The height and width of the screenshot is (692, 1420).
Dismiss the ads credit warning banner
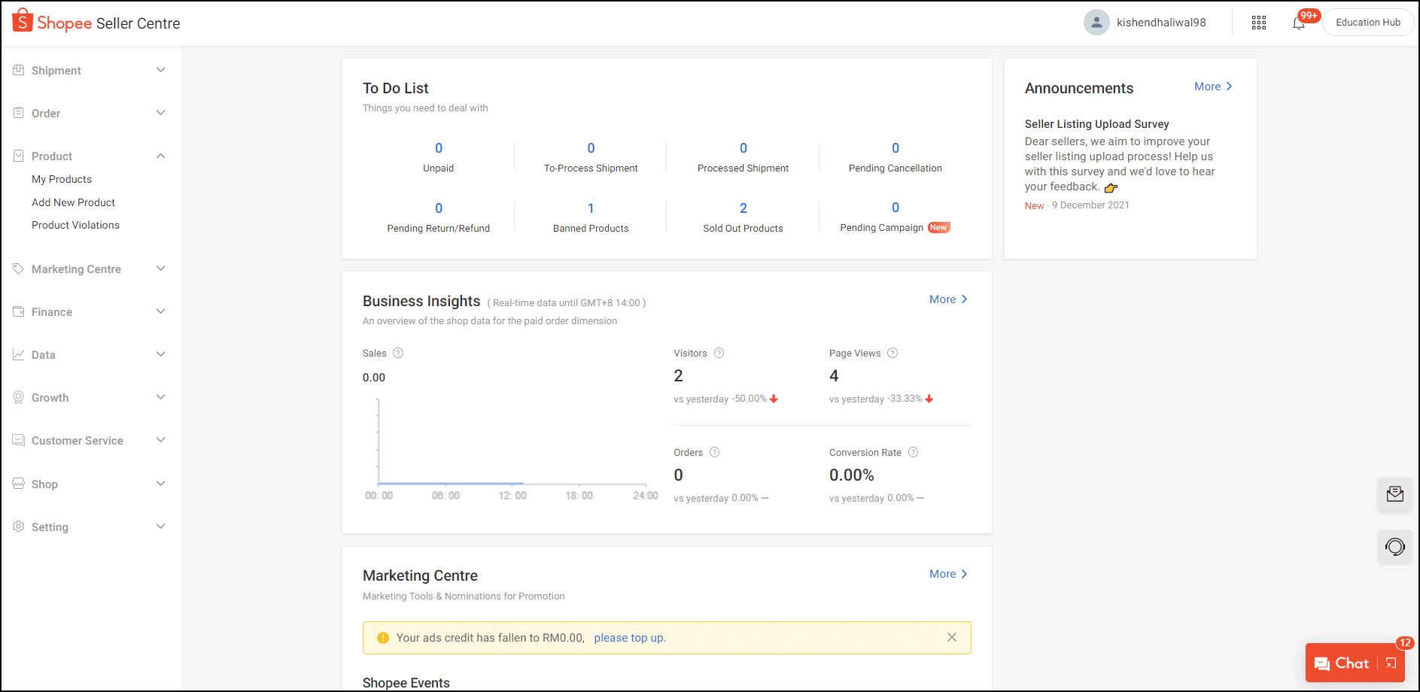(x=951, y=637)
